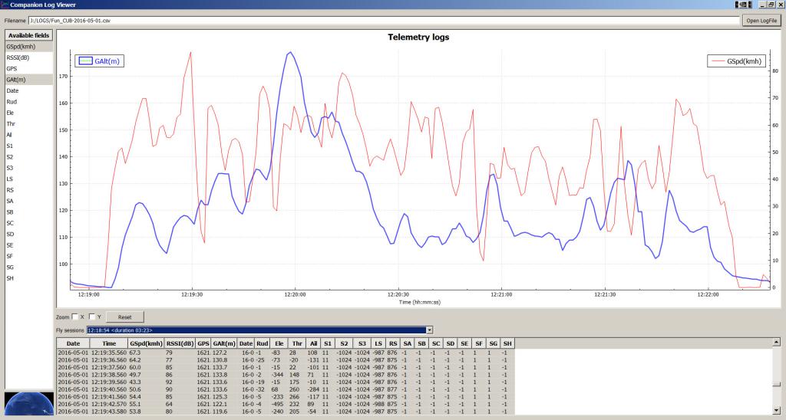
Task: Click the Filename path input field
Action: point(384,21)
